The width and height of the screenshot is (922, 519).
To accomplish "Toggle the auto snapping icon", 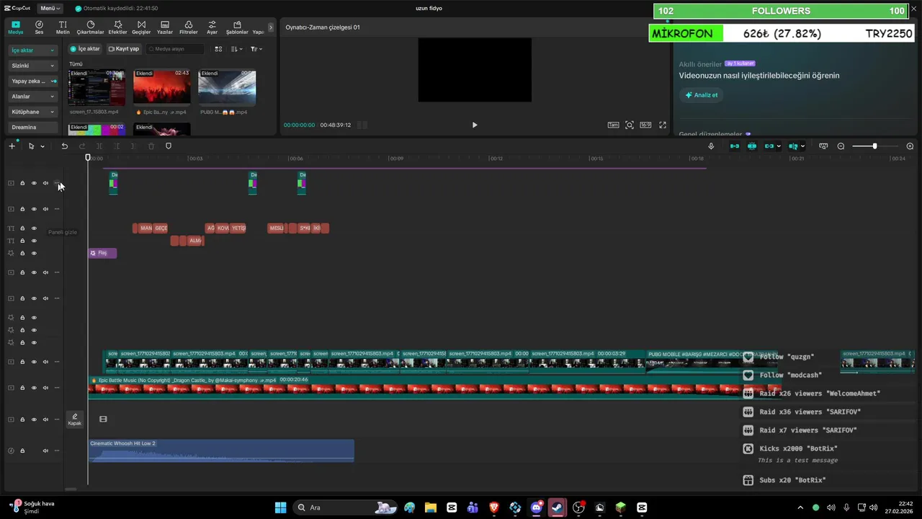I will click(x=752, y=146).
